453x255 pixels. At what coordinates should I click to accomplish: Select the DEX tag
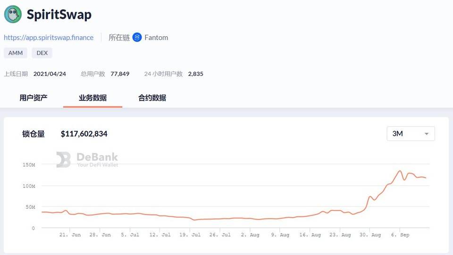[42, 53]
